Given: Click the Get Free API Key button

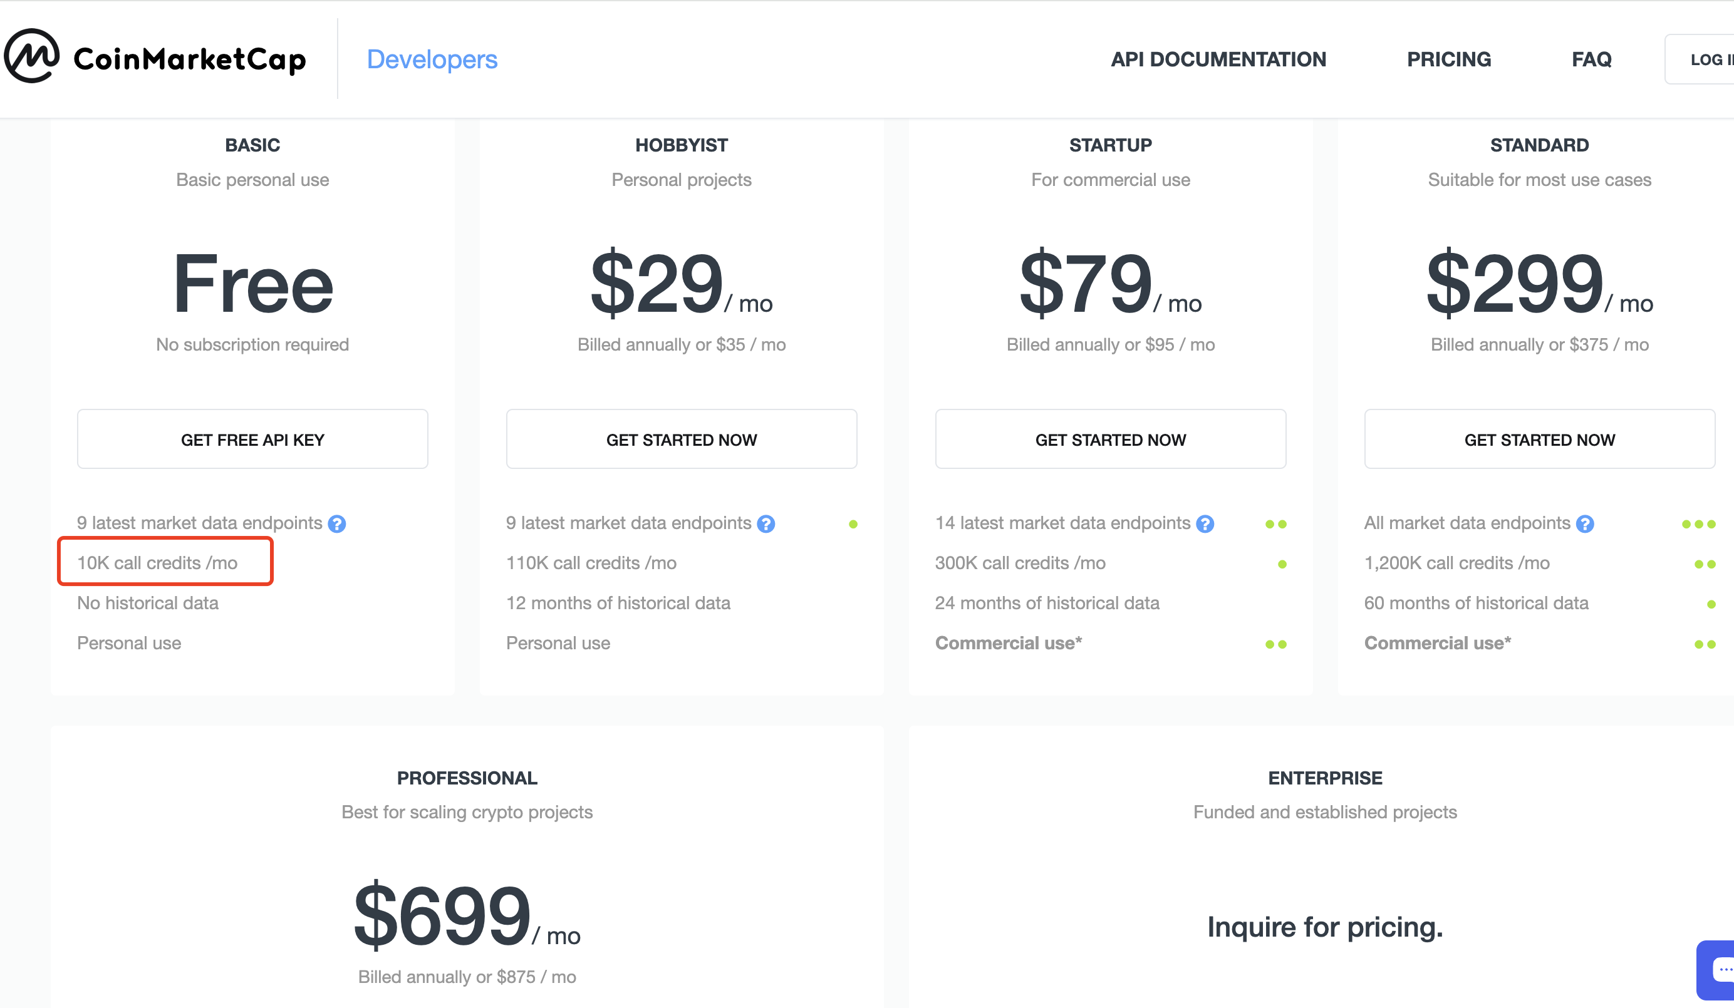Looking at the screenshot, I should (252, 440).
